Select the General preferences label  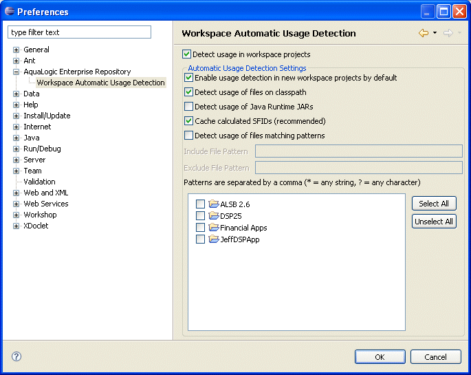[36, 50]
